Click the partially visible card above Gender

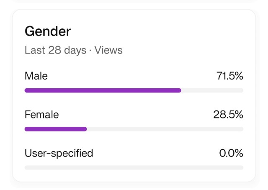134,1
